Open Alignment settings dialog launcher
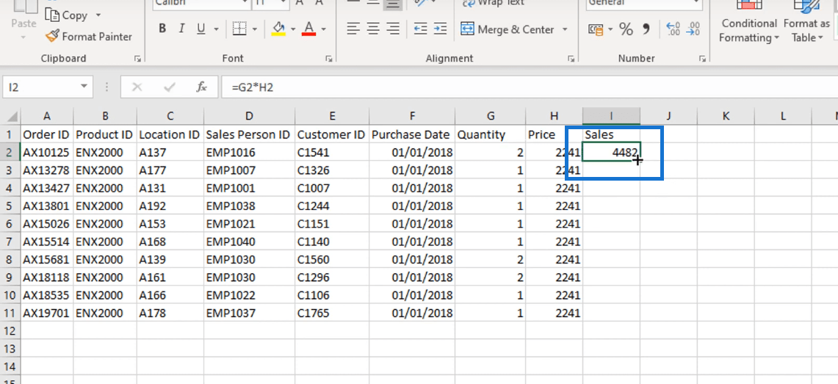838x384 pixels. (572, 59)
